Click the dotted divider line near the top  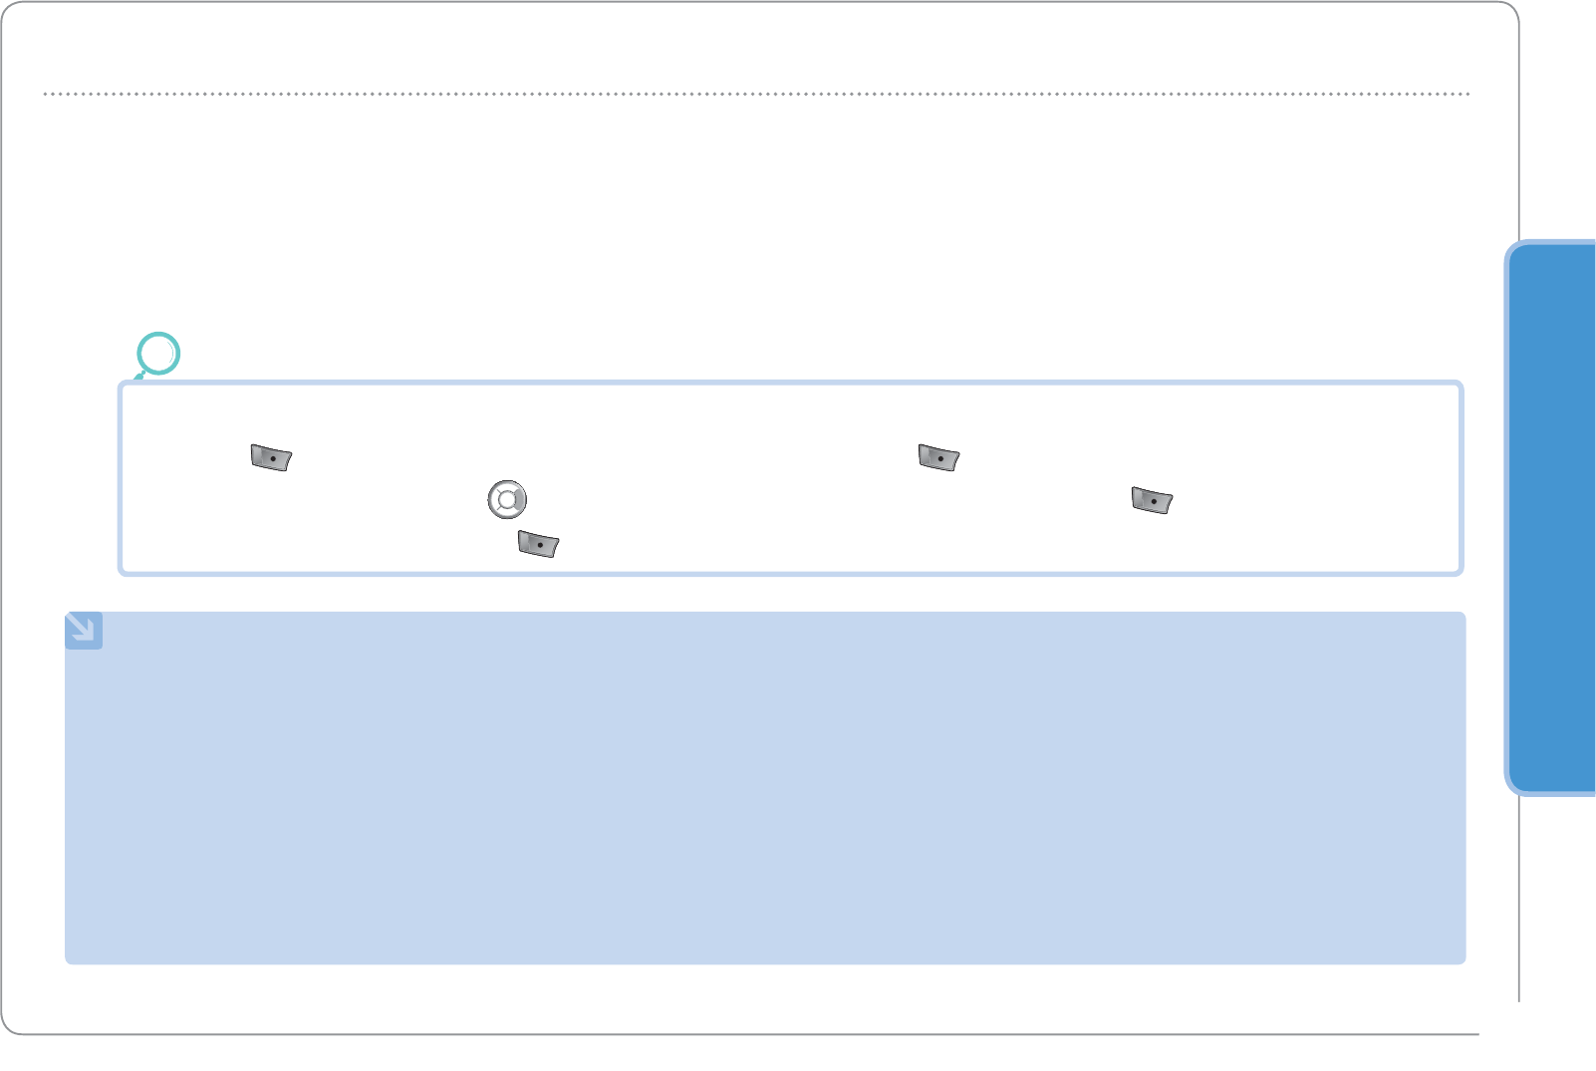click(x=757, y=94)
